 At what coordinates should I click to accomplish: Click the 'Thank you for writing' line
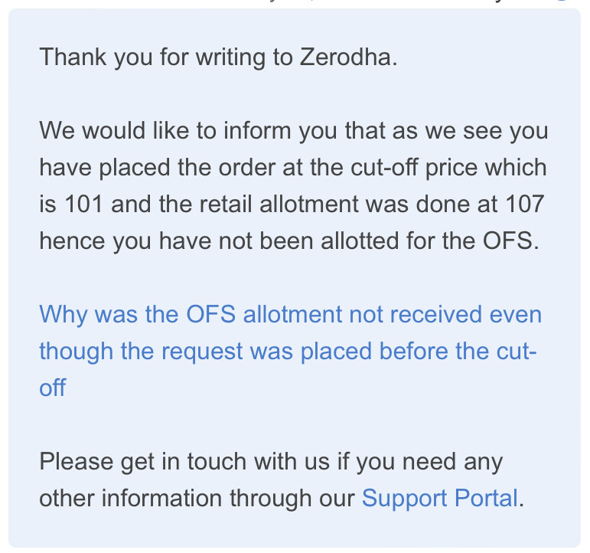(218, 57)
